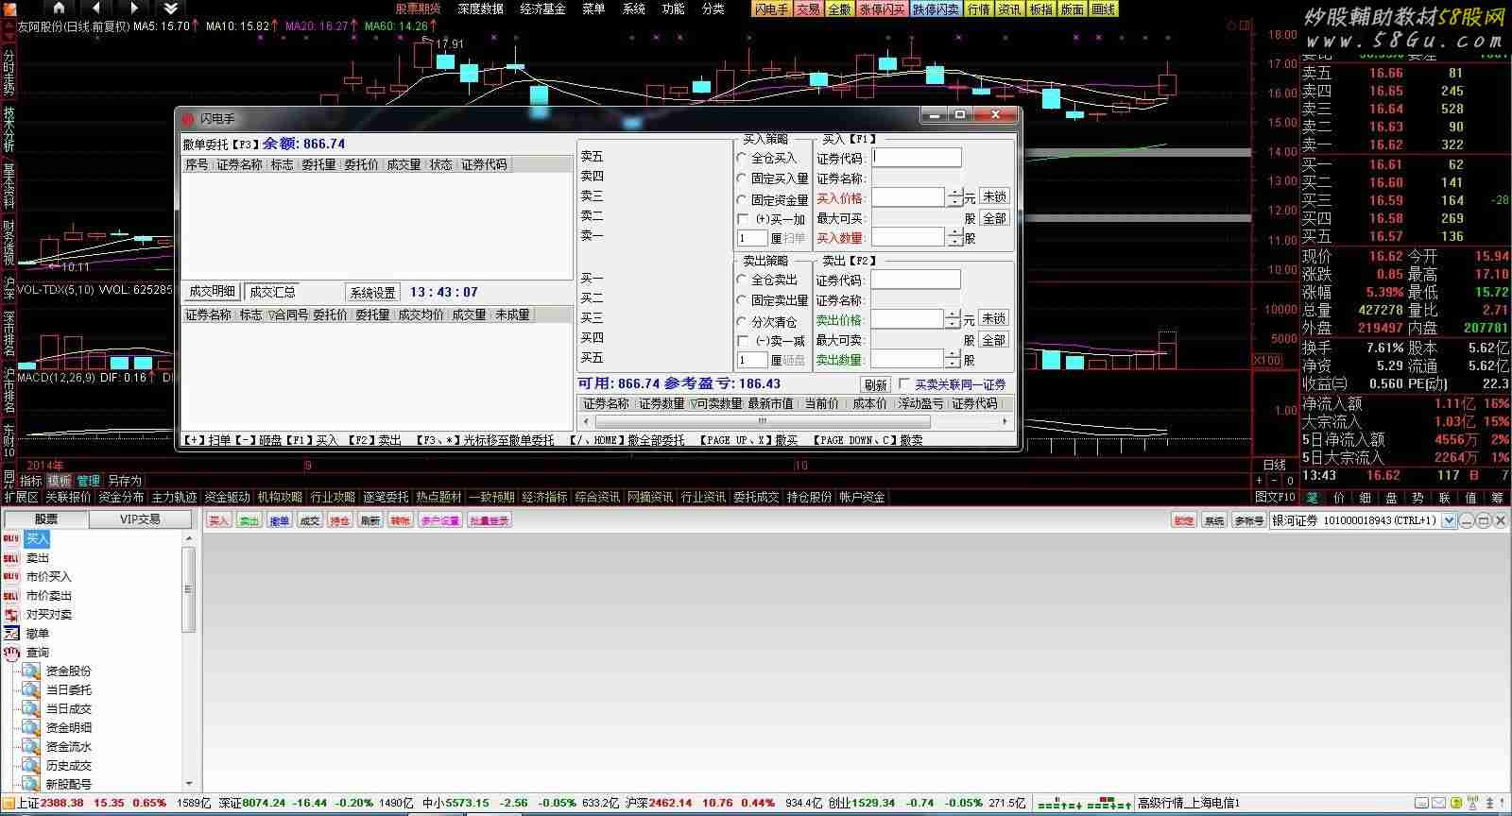1512x816 pixels.
Task: Open the 银河证券 account dropdown arrow
Action: (x=1449, y=520)
